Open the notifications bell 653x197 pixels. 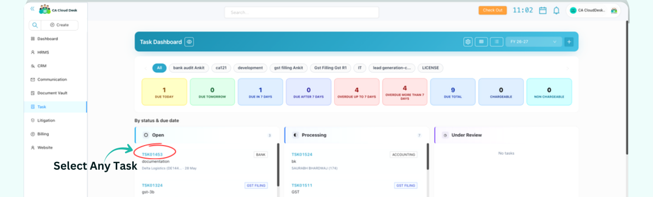(x=556, y=10)
